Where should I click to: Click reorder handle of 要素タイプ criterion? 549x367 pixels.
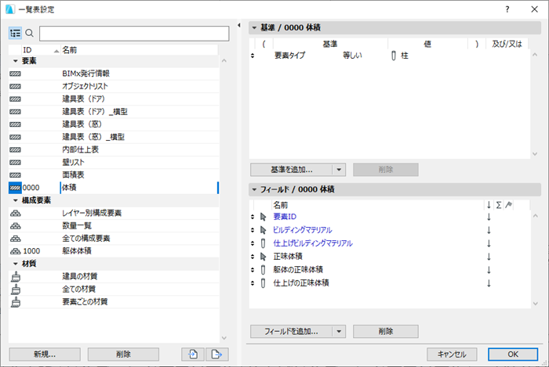click(x=253, y=56)
